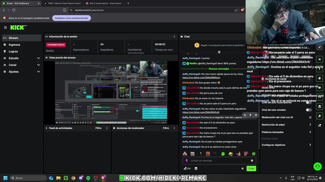Select Ingresos in left sidebar
Viewport: 325px width, 182px height.
pos(22,45)
